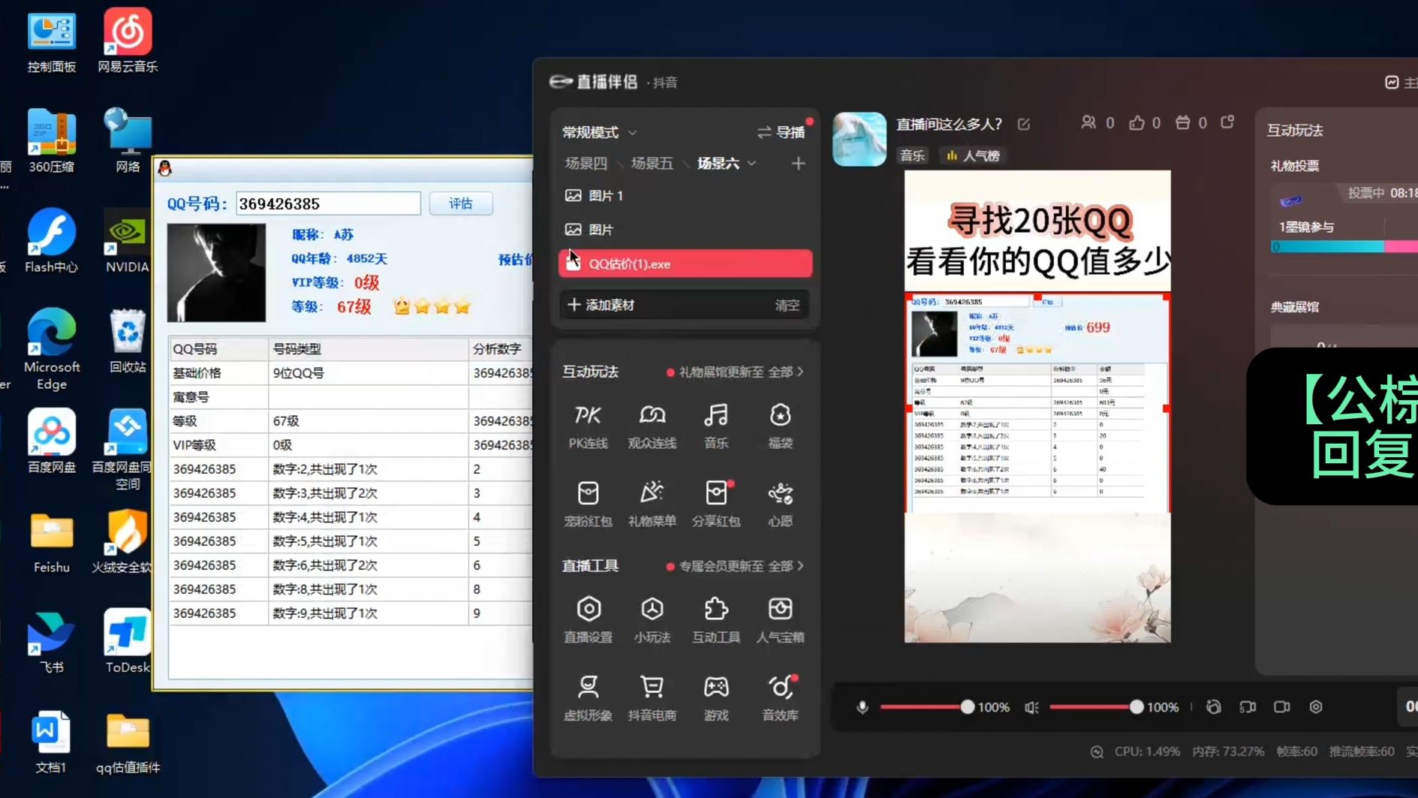Click the share icon beside gift count
This screenshot has height=798, width=1418.
click(1228, 122)
